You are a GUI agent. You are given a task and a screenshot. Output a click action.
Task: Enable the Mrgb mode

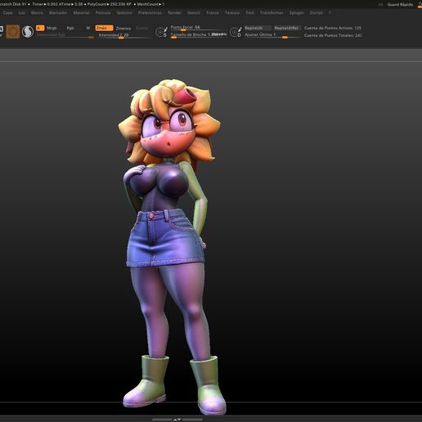52,28
